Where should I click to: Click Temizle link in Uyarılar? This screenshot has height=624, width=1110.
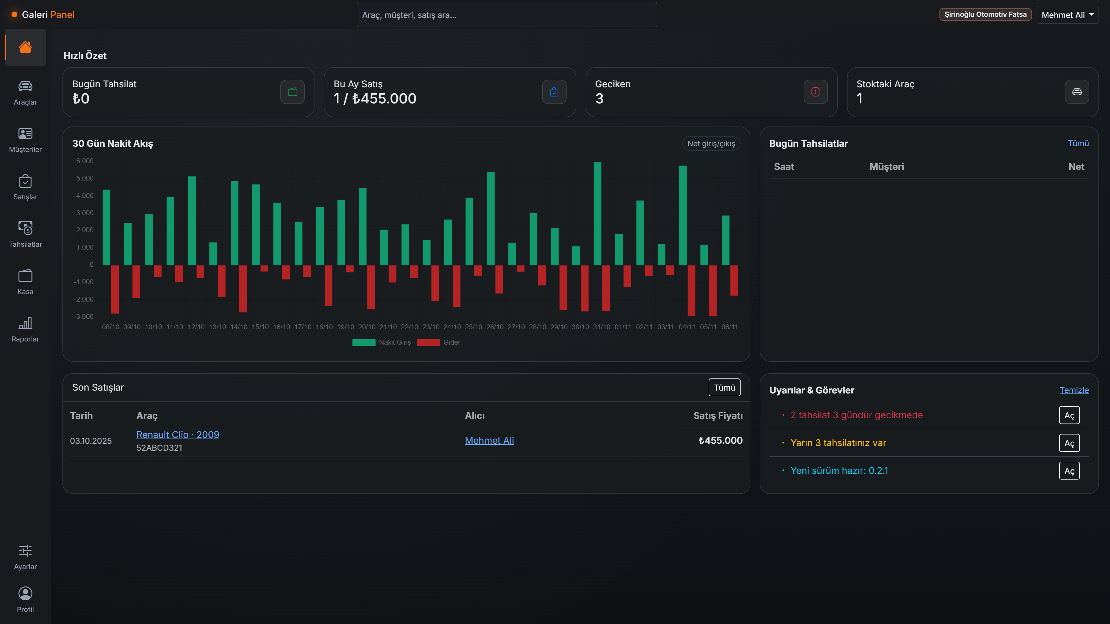pos(1074,390)
